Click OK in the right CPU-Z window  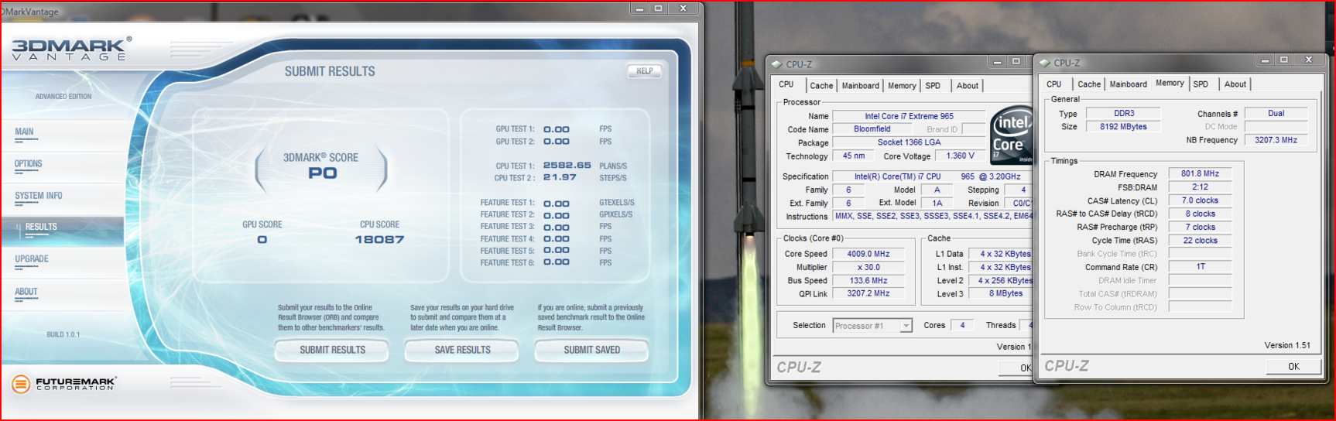pyautogui.click(x=1293, y=367)
